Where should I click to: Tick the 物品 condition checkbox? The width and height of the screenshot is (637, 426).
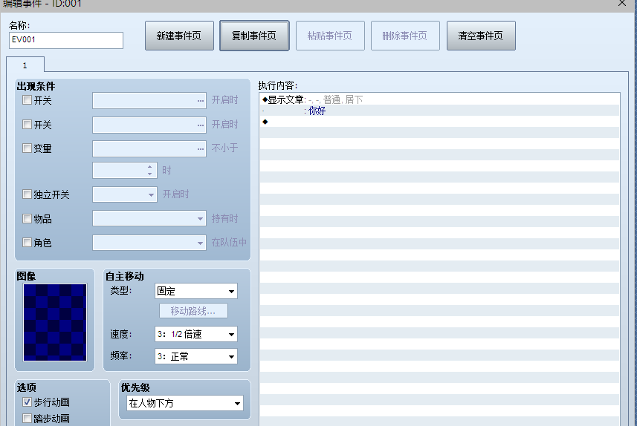click(27, 219)
